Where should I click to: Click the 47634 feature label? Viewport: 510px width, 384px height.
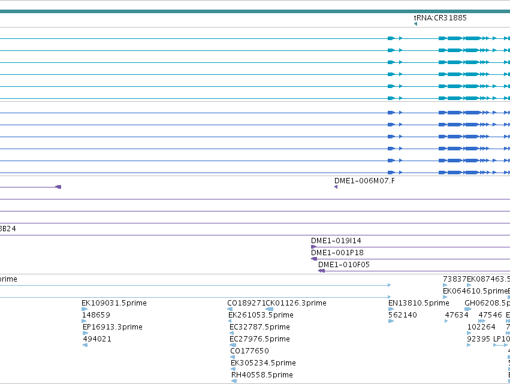click(x=457, y=315)
